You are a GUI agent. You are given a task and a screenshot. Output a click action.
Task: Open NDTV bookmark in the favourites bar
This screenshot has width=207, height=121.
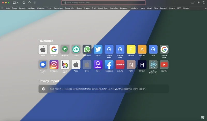pos(179,8)
